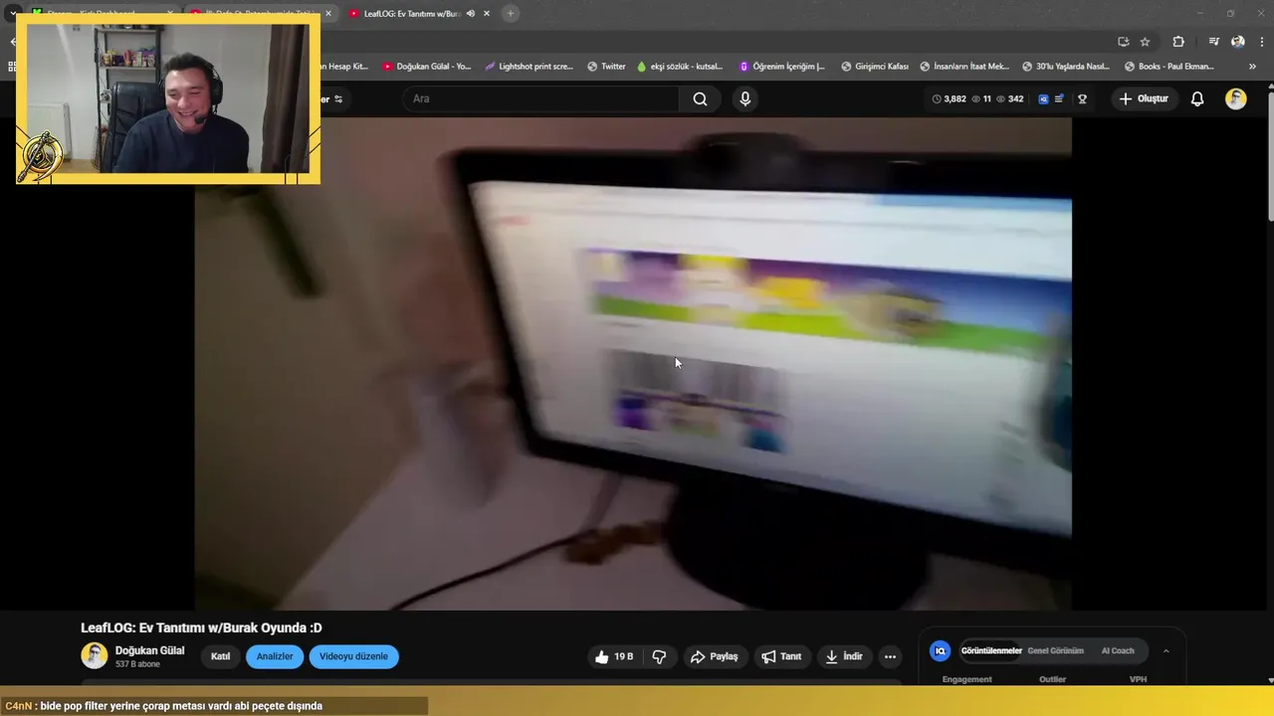Start voice search with the microphone icon
Image resolution: width=1274 pixels, height=716 pixels.
tap(744, 98)
